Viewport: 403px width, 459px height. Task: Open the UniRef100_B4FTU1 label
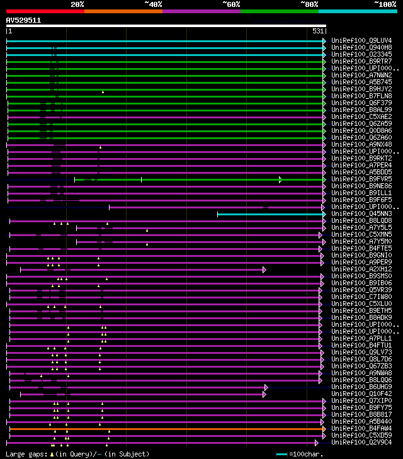(361, 346)
